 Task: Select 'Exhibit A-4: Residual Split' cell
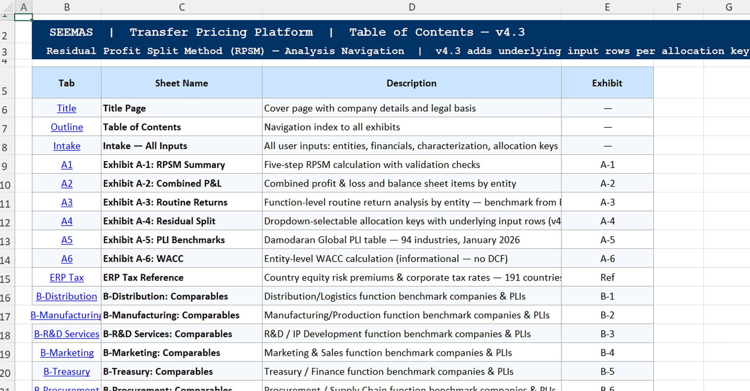(182, 221)
